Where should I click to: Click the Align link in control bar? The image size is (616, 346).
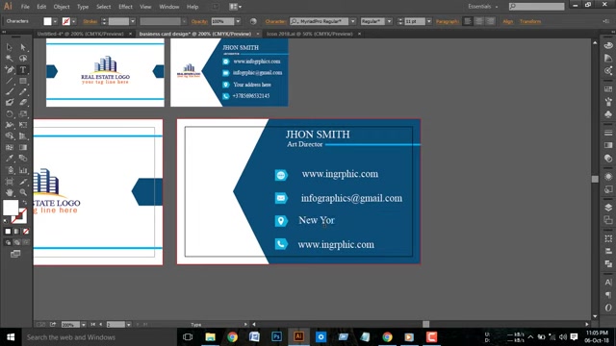508,21
